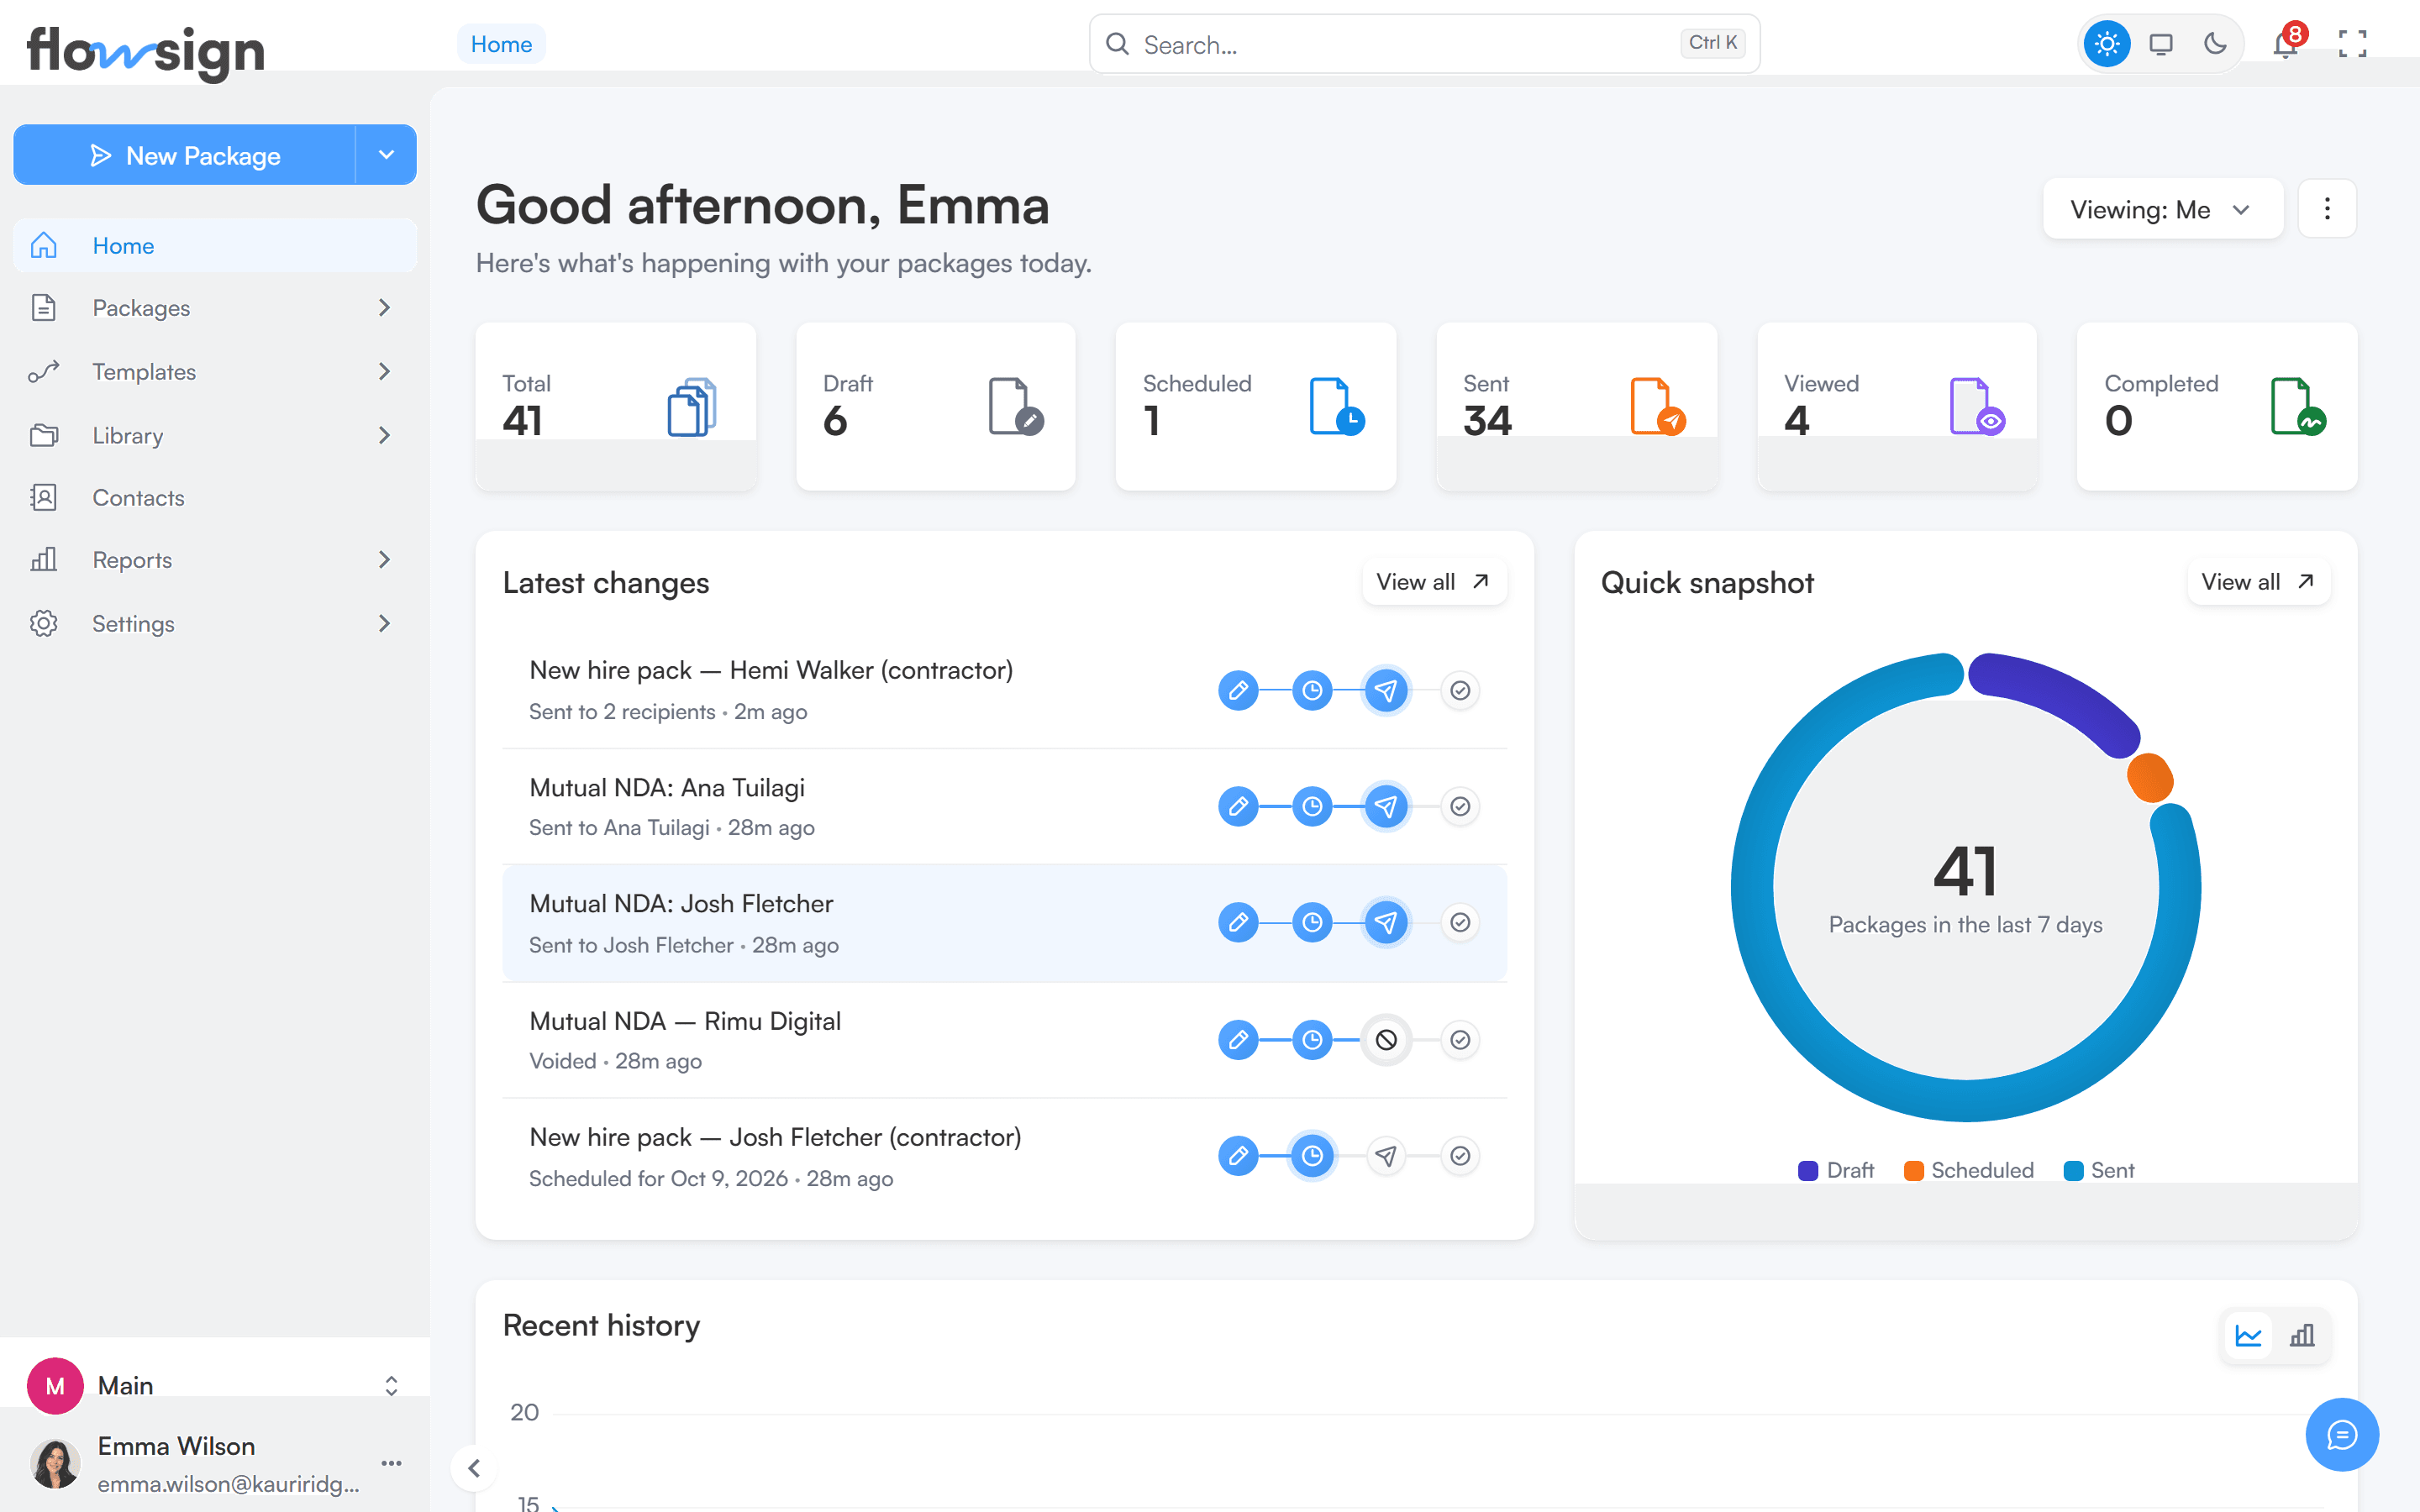This screenshot has width=2420, height=1512.
Task: Click the sent step icon for Hemi Walker pack
Action: [1386, 690]
